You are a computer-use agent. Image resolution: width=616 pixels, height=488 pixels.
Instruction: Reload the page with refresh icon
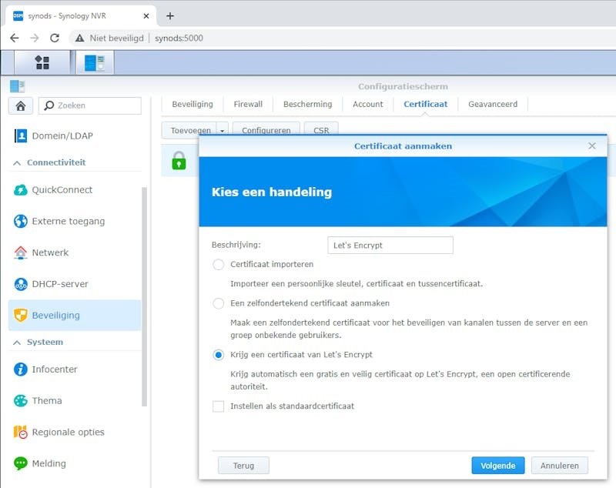pyautogui.click(x=55, y=38)
